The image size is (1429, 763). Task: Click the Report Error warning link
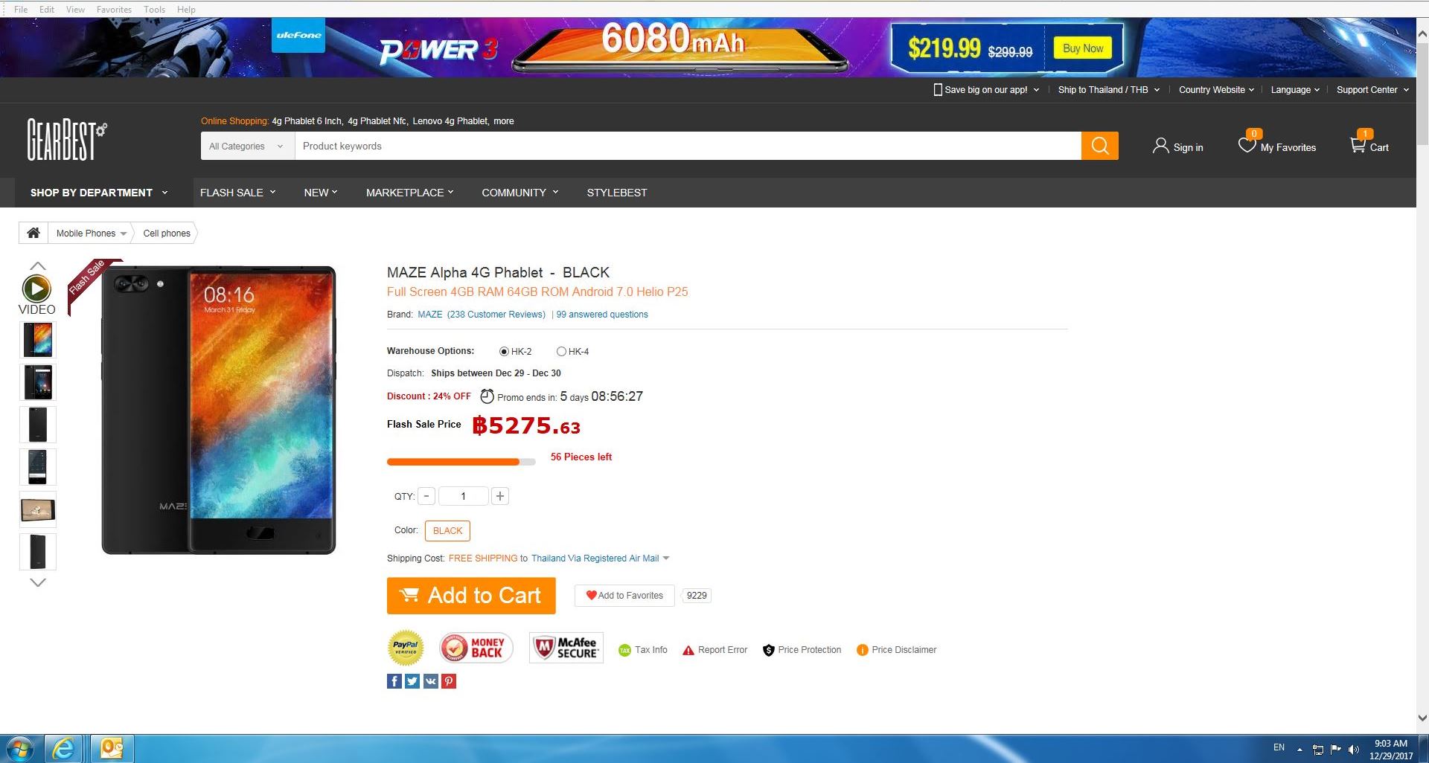pyautogui.click(x=715, y=650)
